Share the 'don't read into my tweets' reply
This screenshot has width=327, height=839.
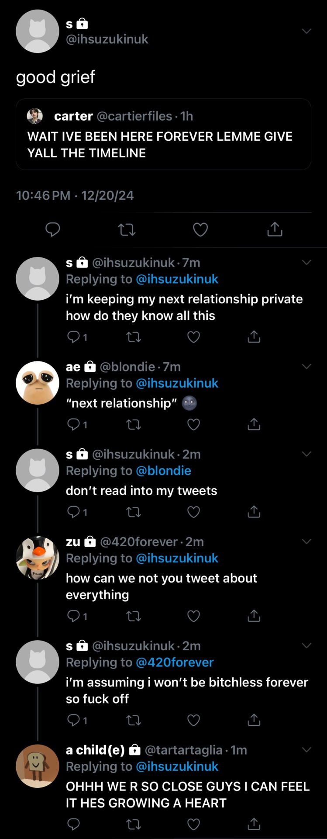click(x=254, y=512)
